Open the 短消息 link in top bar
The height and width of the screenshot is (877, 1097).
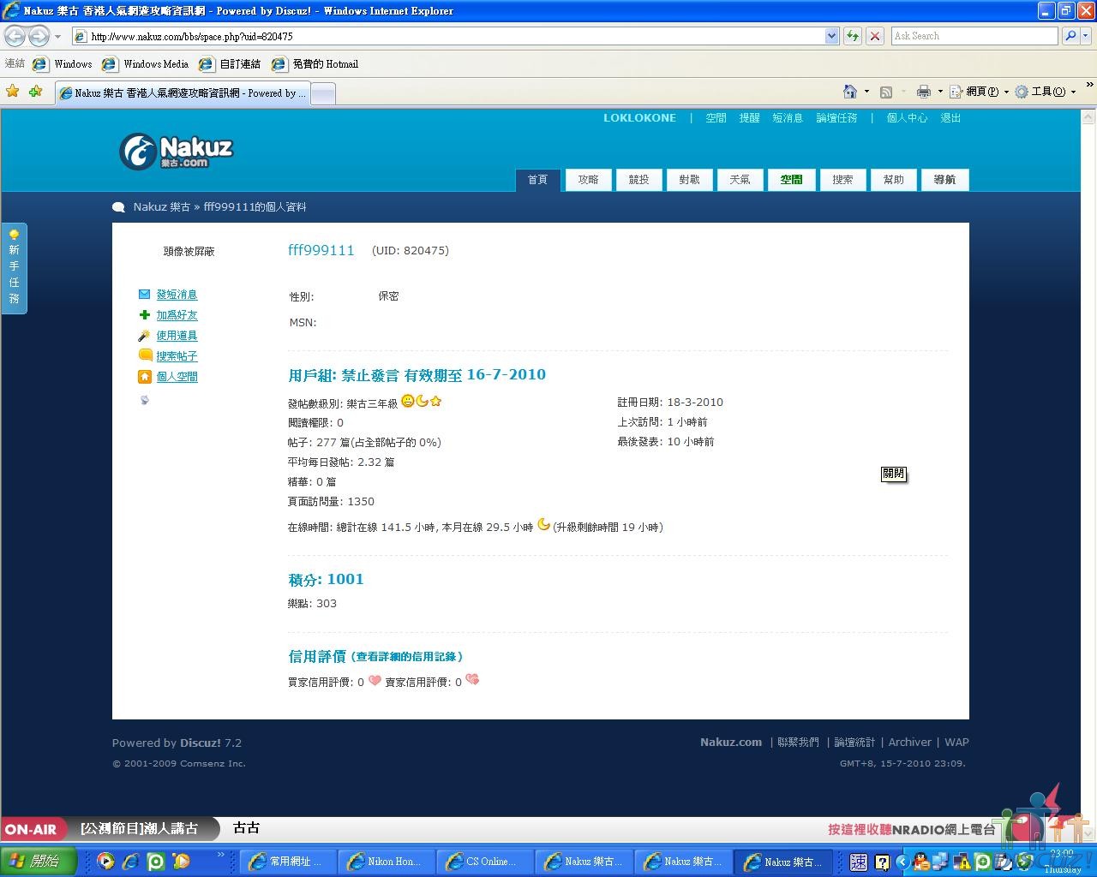[x=788, y=118]
